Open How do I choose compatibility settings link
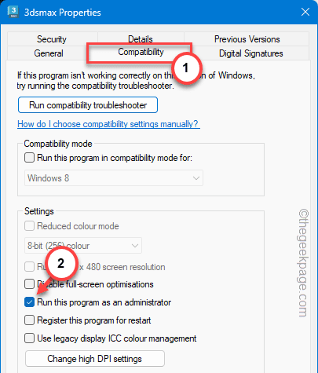Viewport: 318px width, 373px height. tap(108, 124)
